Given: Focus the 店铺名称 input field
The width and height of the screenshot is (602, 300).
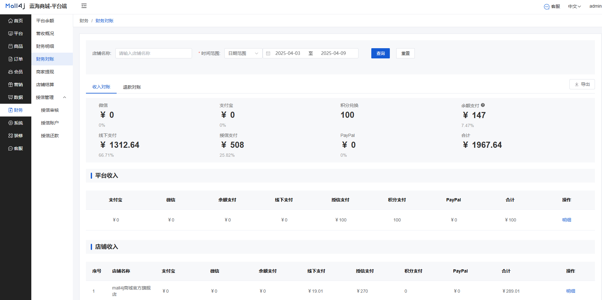Looking at the screenshot, I should (x=154, y=53).
